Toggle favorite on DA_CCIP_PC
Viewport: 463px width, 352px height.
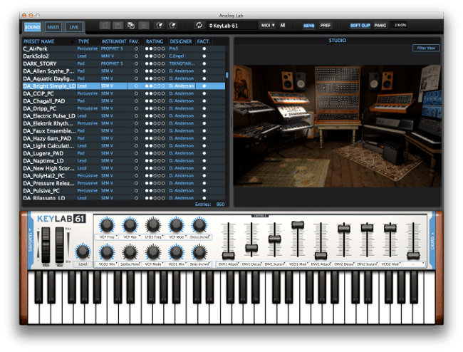coord(136,93)
